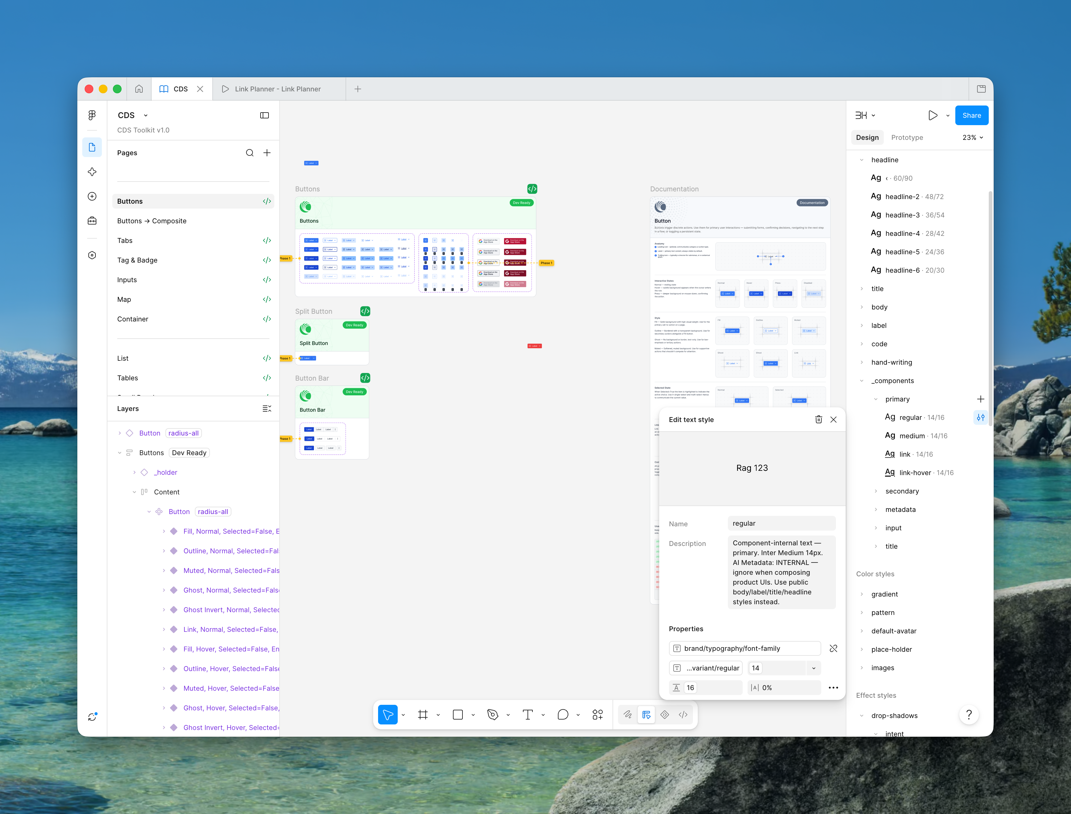Image resolution: width=1071 pixels, height=814 pixels.
Task: Expand the secondary styles group
Action: pos(876,491)
